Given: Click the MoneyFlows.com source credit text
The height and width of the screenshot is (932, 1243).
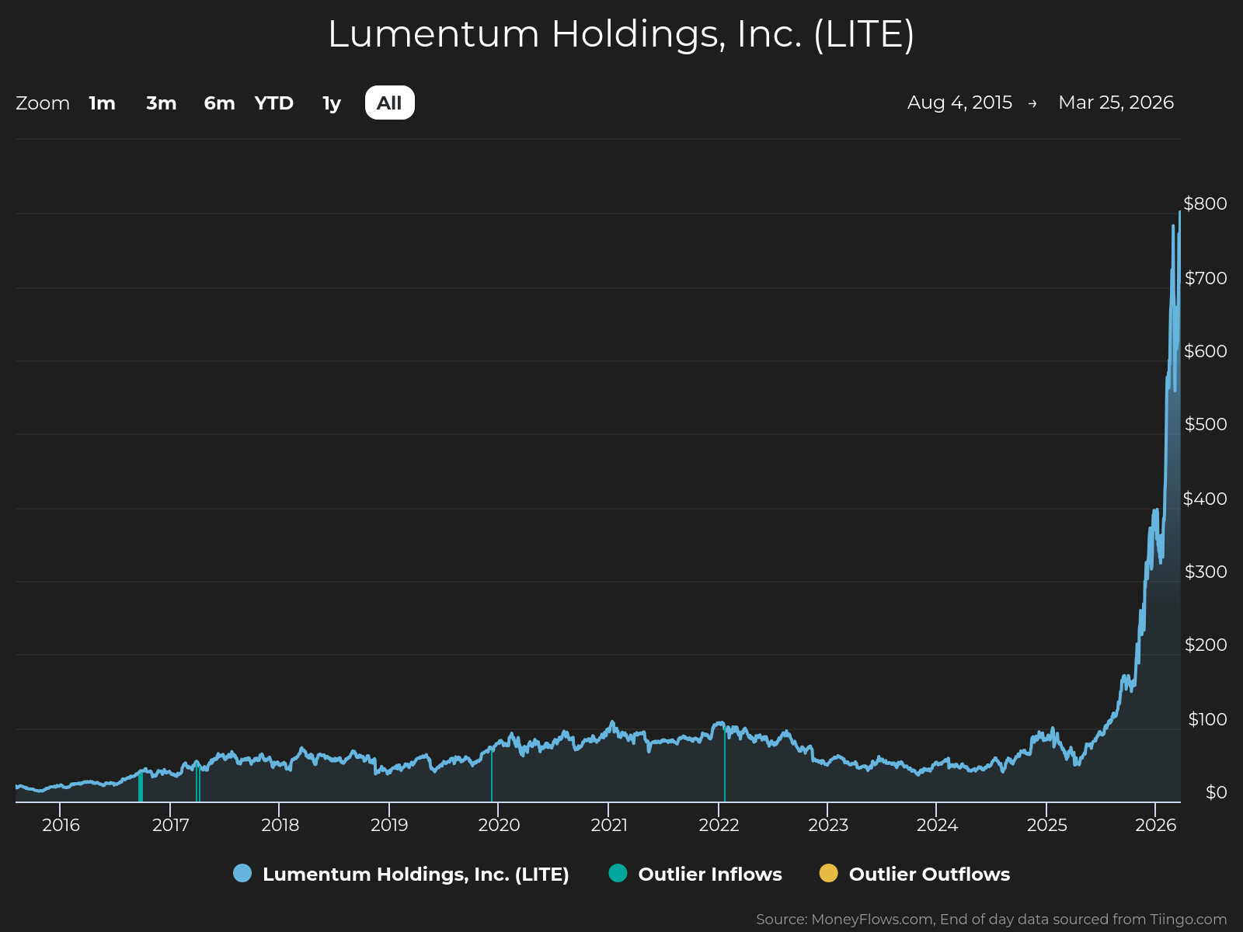Looking at the screenshot, I should point(991,920).
